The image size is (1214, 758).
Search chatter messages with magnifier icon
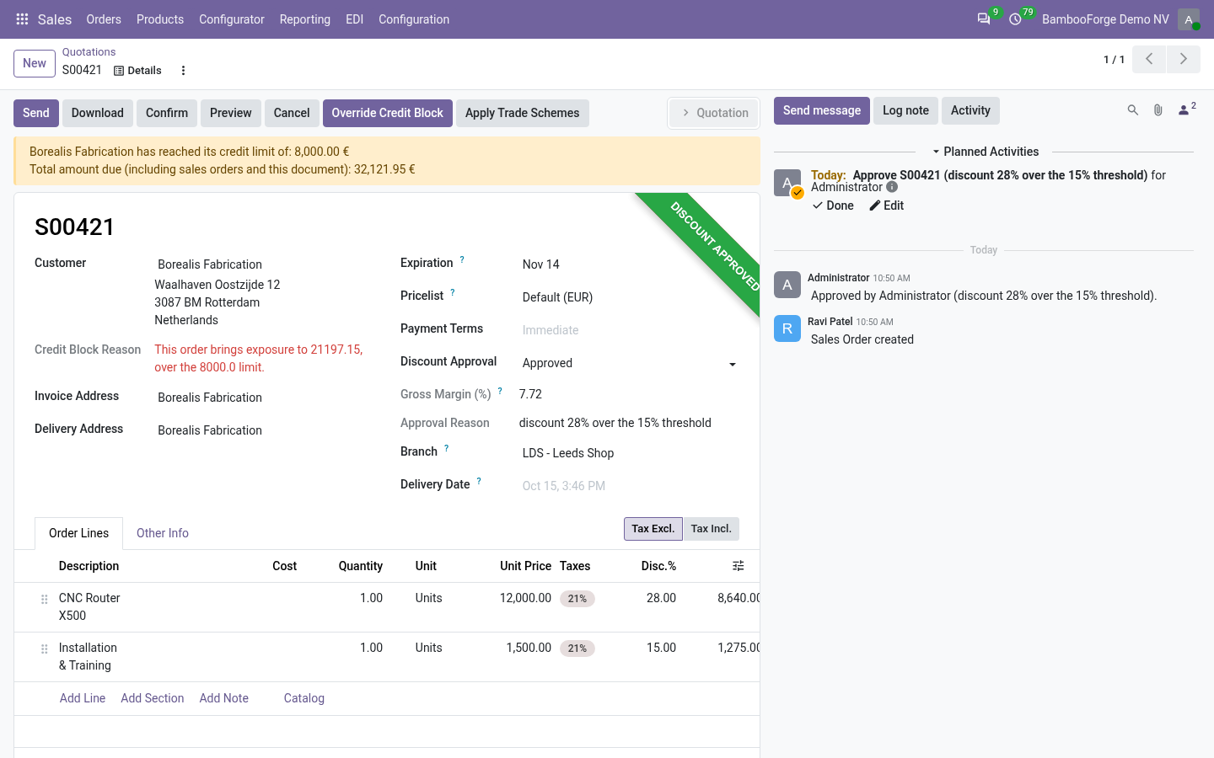[1133, 110]
